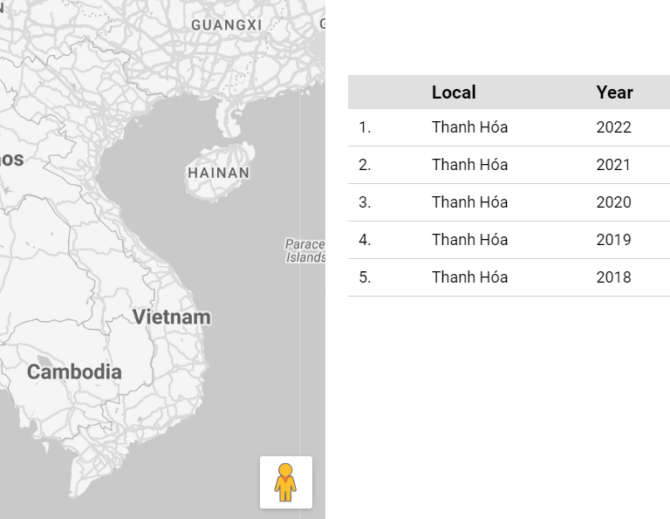670x519 pixels.
Task: Click row number 1. in table
Action: (x=365, y=127)
